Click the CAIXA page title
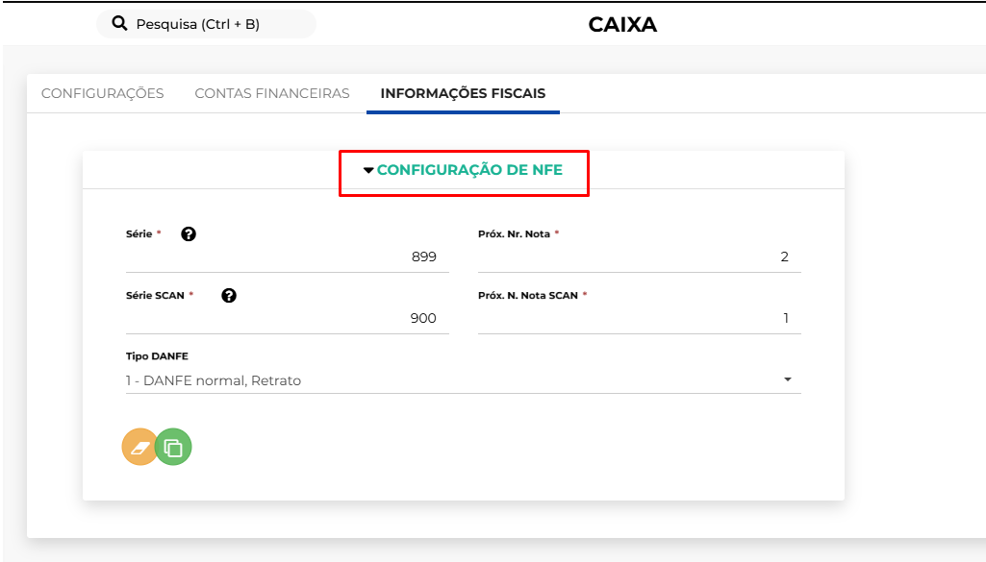 pyautogui.click(x=622, y=25)
